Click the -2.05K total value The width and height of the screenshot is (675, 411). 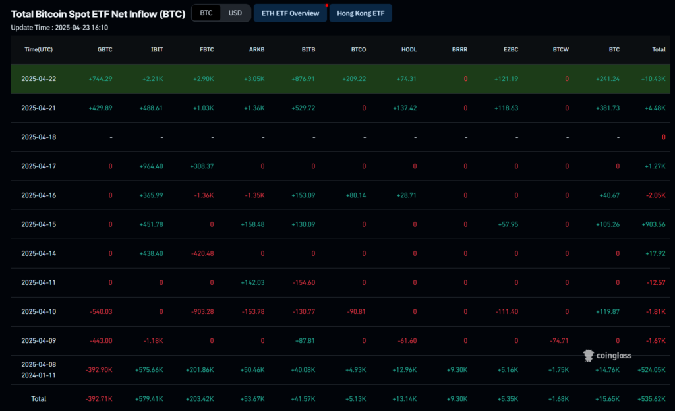(x=656, y=195)
